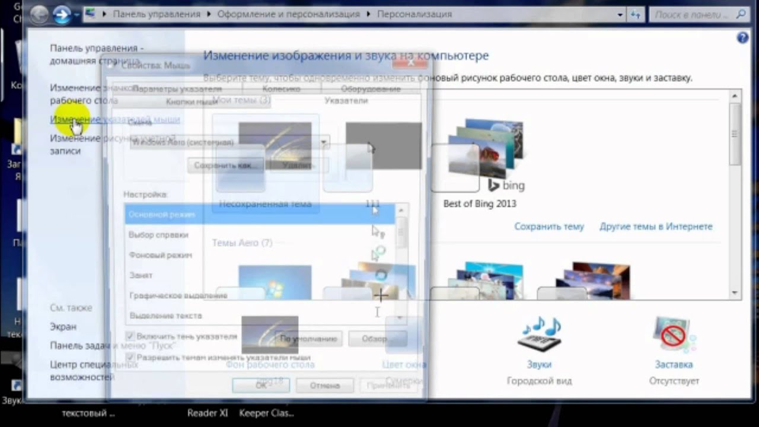Expand breadcrumb arrow before Панель управления

click(104, 14)
